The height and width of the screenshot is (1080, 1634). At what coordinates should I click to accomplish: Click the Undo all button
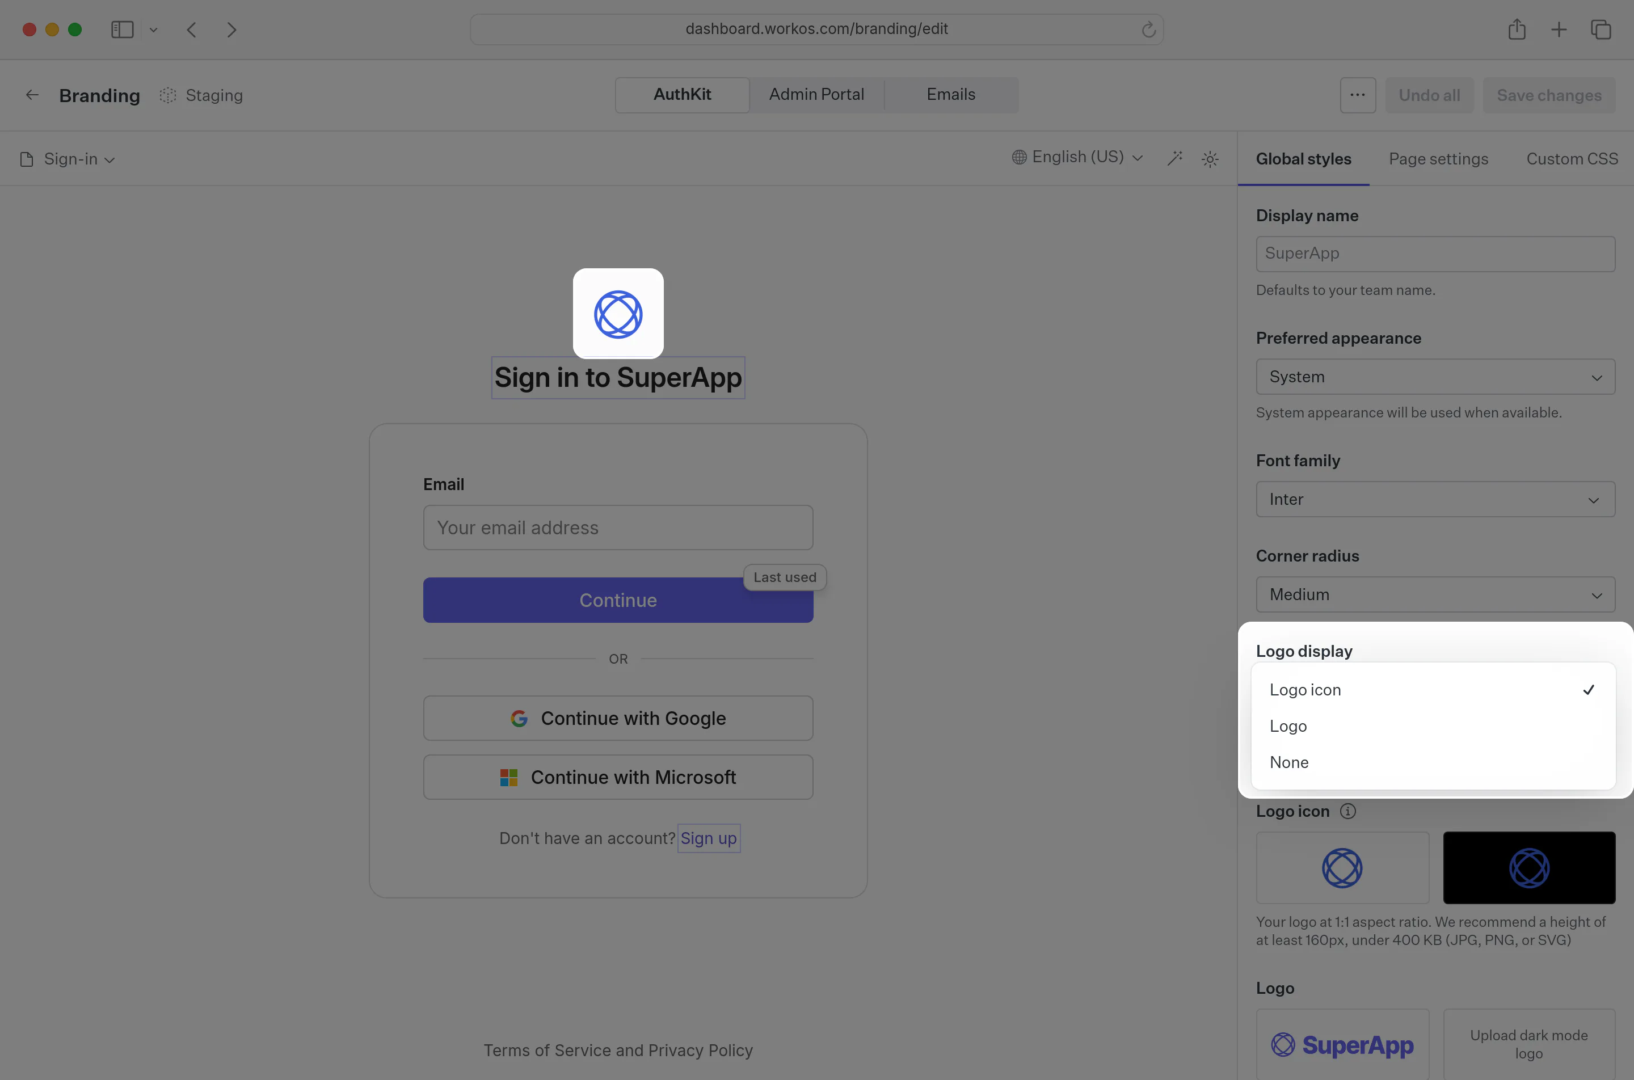click(1429, 95)
